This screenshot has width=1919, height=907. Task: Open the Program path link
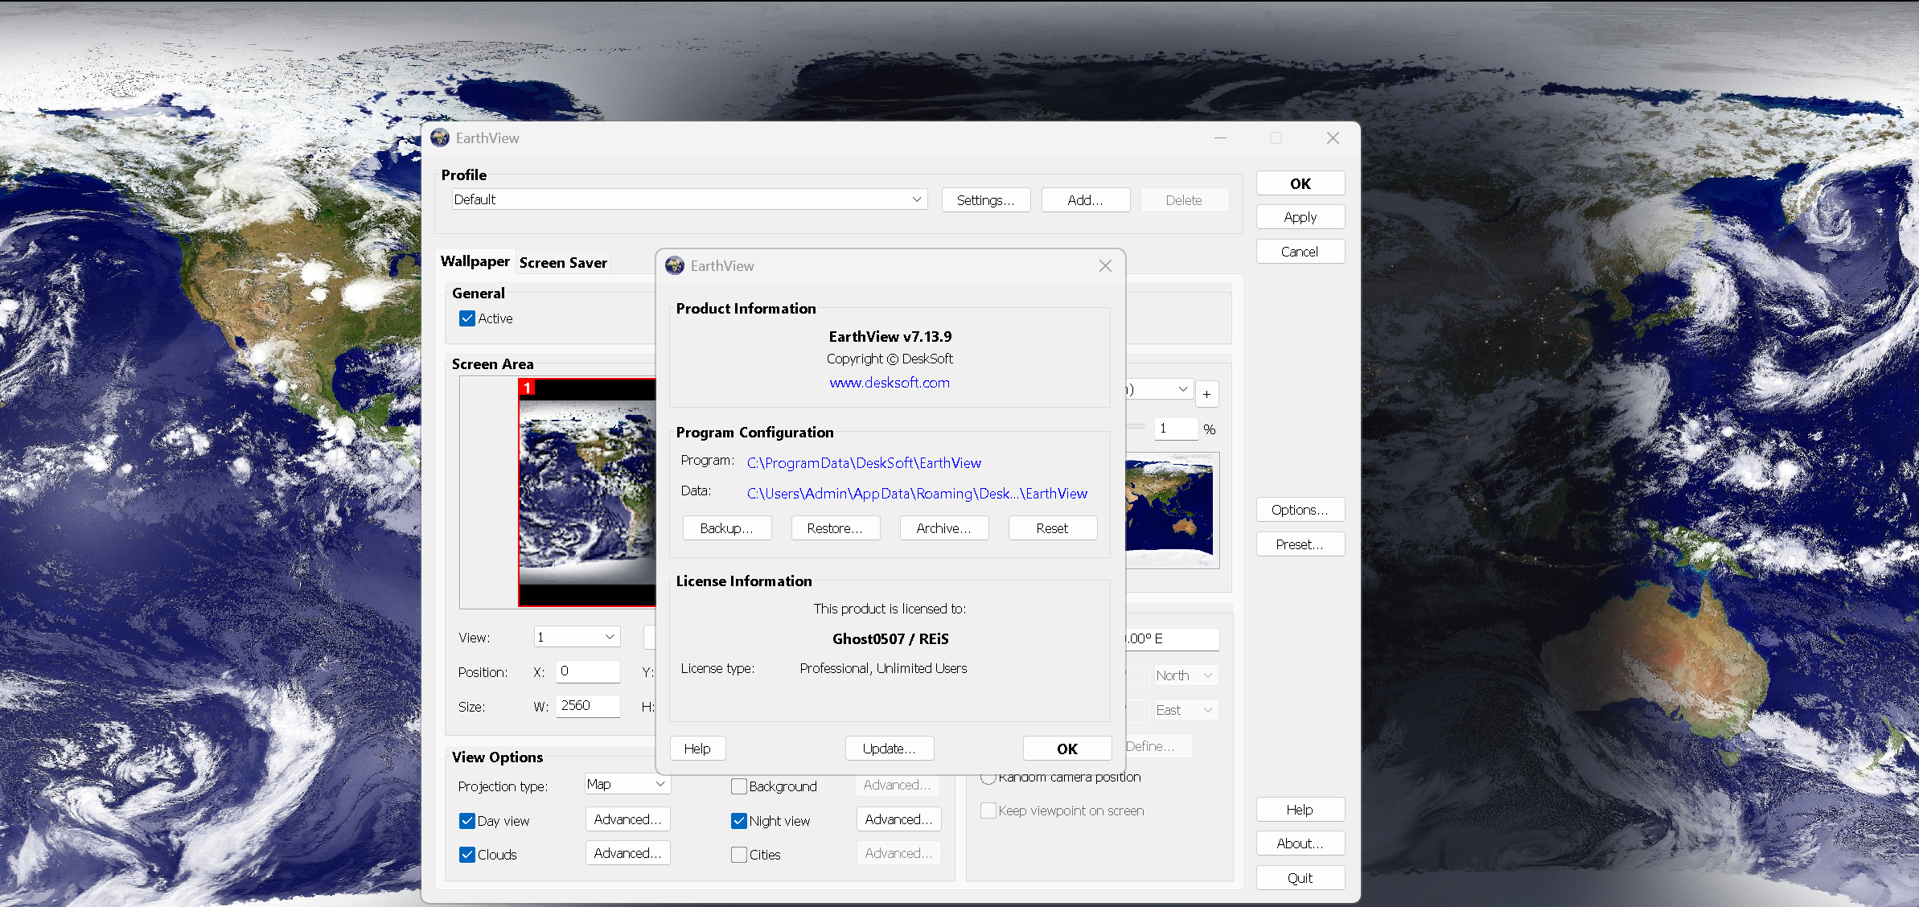pyautogui.click(x=864, y=463)
